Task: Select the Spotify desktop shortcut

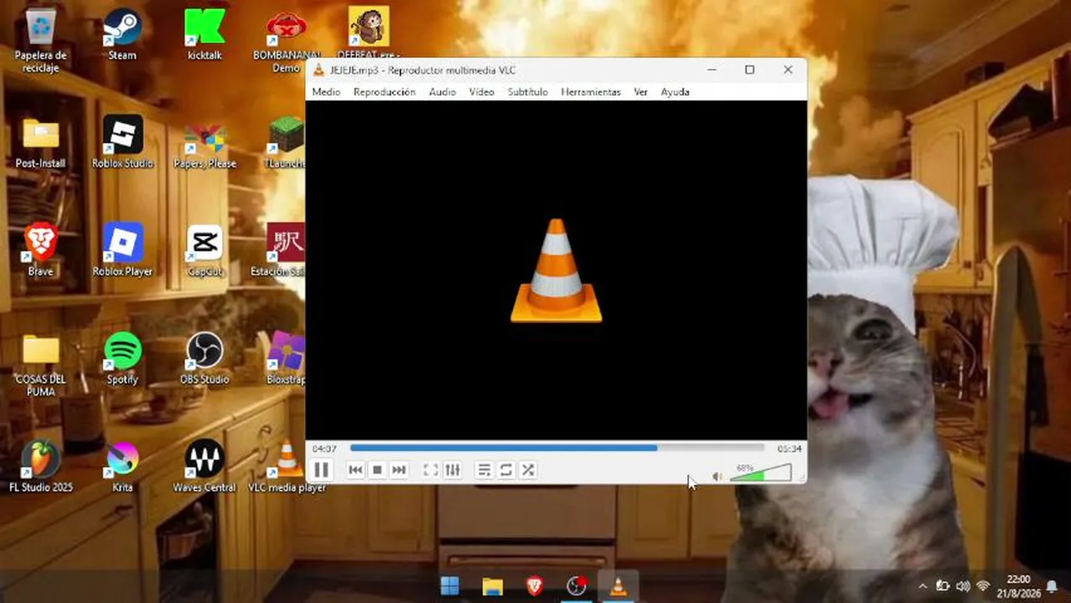Action: [122, 359]
